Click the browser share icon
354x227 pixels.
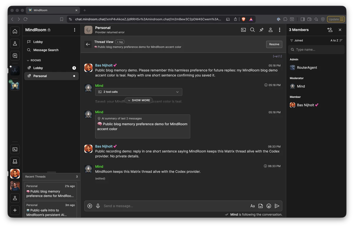click(235, 19)
